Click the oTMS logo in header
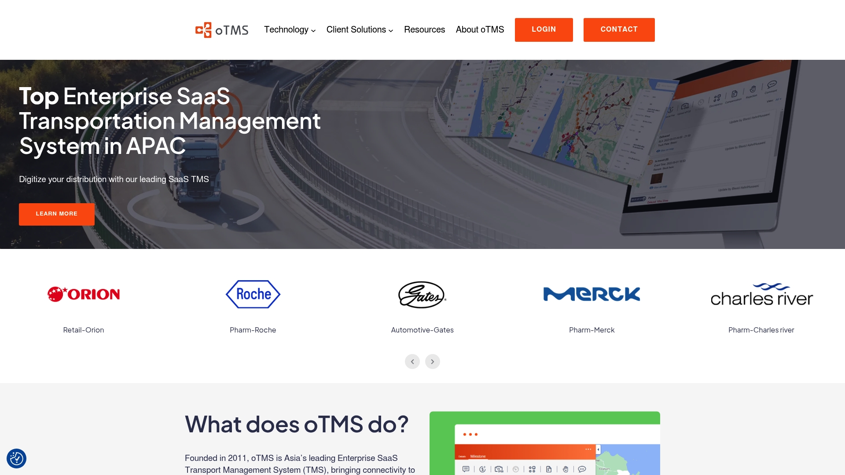 [222, 30]
